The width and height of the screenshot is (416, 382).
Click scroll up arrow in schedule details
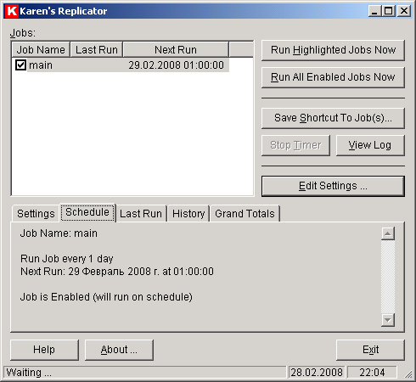tap(388, 233)
